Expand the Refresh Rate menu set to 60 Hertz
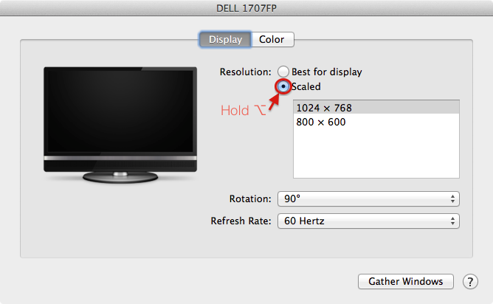 coord(368,221)
